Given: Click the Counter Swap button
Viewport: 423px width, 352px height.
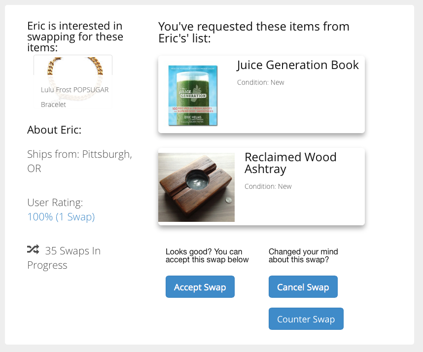Looking at the screenshot, I should coord(306,319).
